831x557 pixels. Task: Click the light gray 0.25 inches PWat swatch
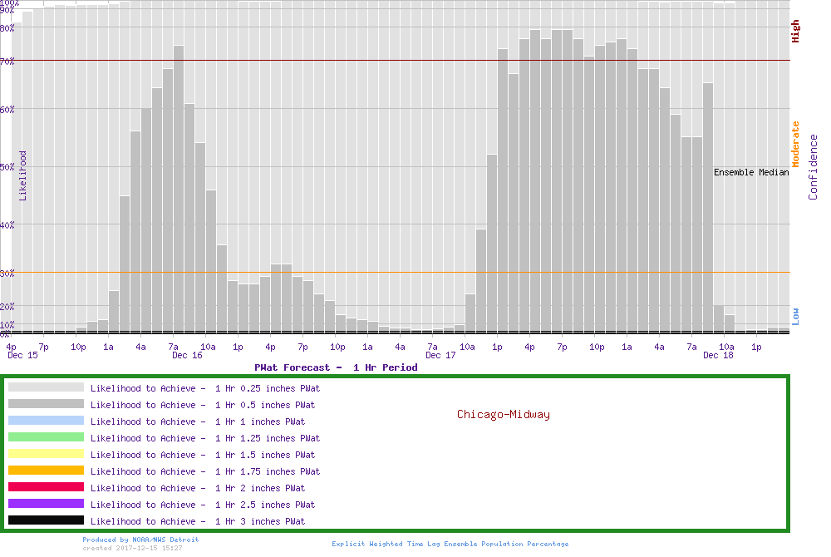46,387
